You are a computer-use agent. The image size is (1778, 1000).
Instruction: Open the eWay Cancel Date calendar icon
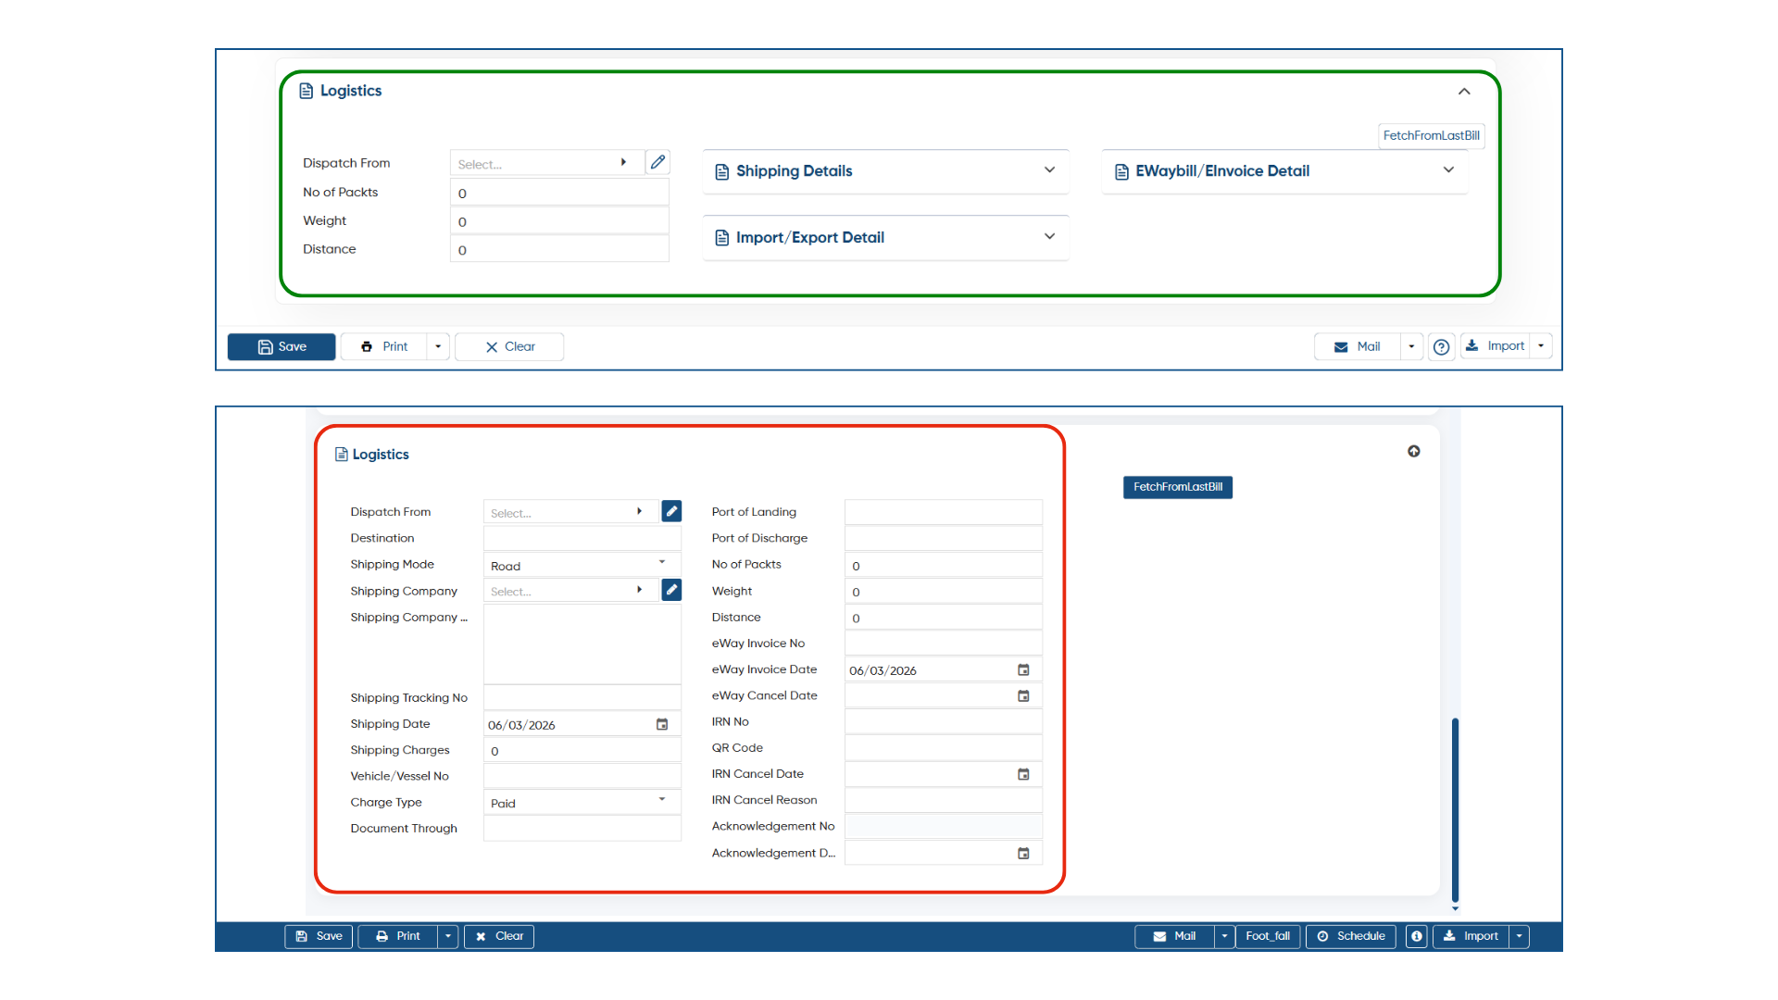tap(1023, 695)
